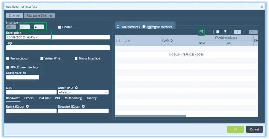Image resolution: width=269 pixels, height=139 pixels.
Task: Enable the Disable checkbox
Action: coord(60,27)
